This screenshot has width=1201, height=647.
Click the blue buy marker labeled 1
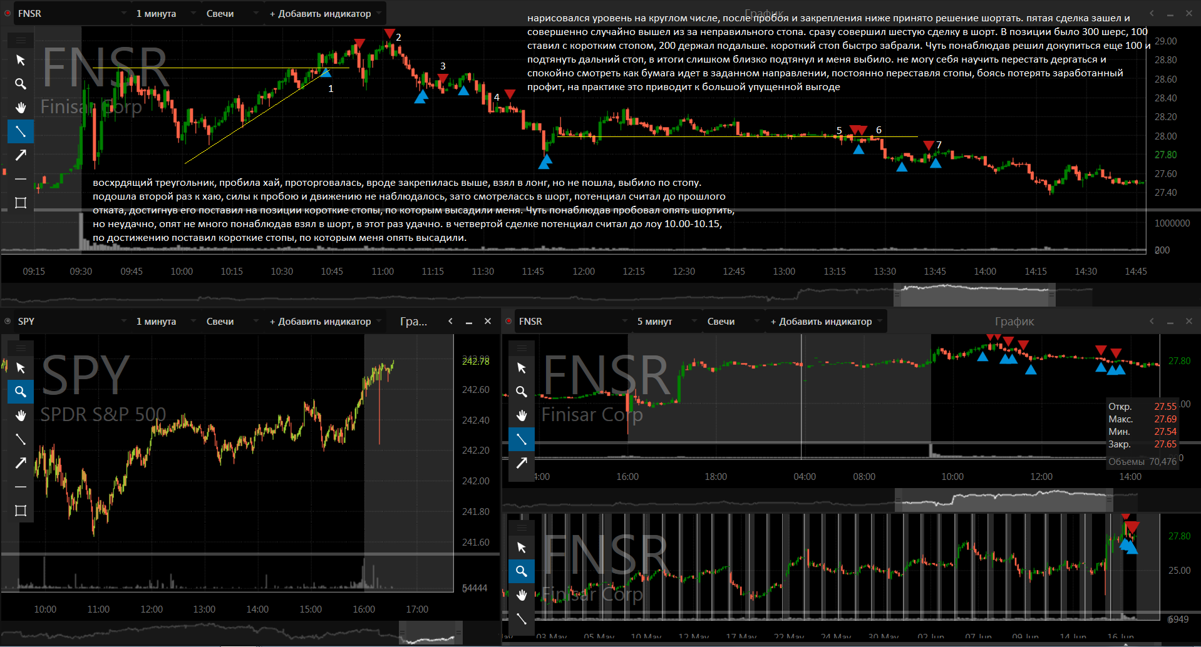coord(326,73)
